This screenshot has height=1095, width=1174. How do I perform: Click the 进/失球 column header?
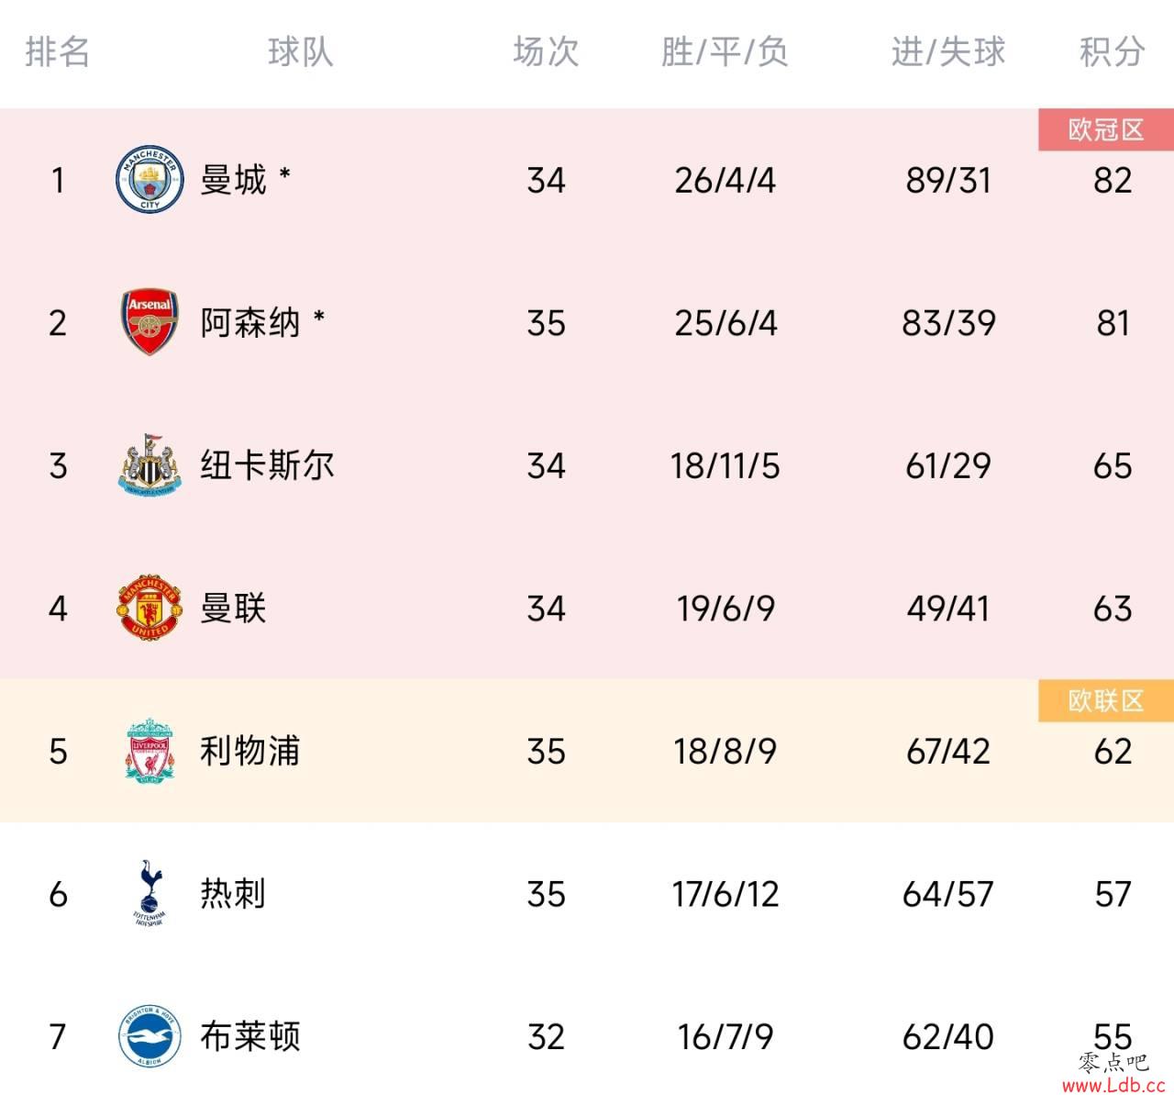948,52
